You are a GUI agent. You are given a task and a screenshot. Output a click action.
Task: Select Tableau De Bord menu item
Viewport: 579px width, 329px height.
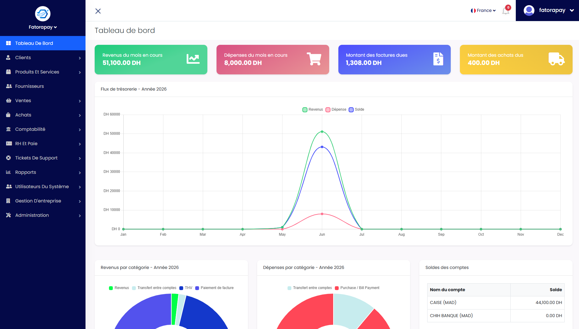pos(43,43)
